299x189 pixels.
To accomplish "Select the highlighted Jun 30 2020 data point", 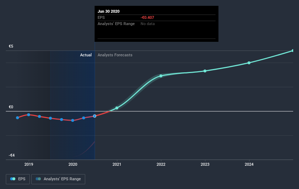I will point(95,116).
